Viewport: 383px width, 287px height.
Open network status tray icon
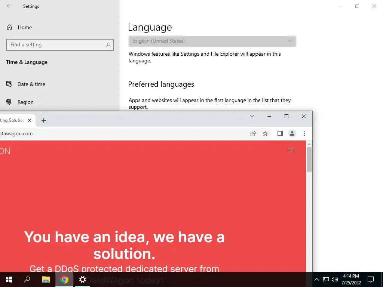click(326, 280)
